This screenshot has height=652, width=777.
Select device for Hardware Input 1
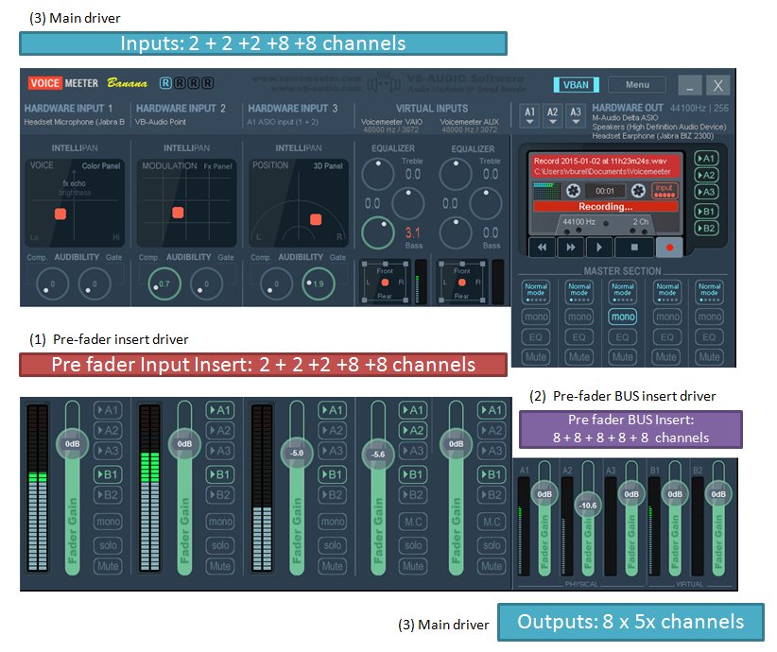coord(75,122)
